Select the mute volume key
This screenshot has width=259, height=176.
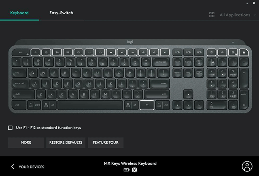143,52
